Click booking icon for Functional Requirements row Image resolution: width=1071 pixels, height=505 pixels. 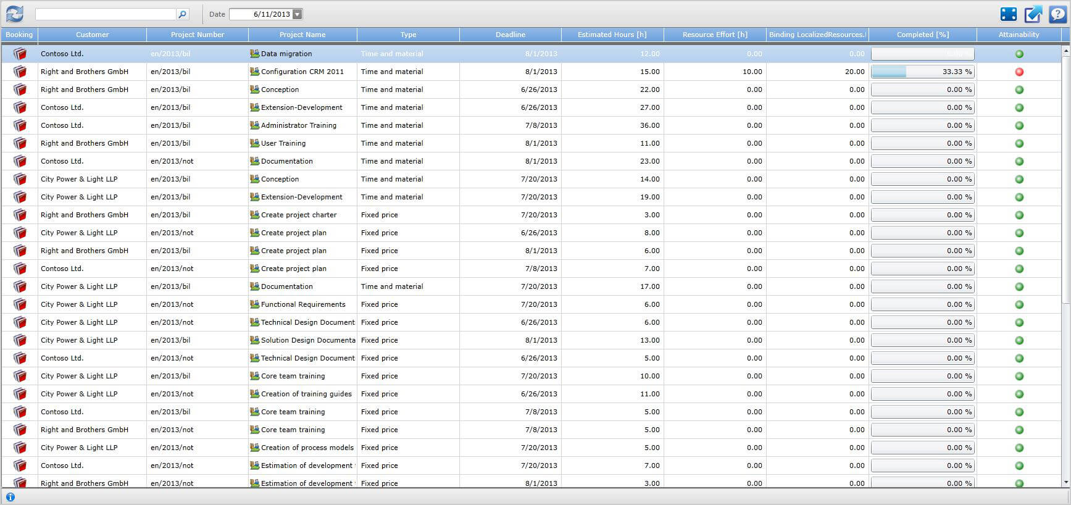point(20,304)
